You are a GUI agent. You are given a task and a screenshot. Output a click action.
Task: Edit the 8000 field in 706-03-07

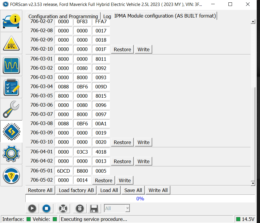(x=82, y=114)
